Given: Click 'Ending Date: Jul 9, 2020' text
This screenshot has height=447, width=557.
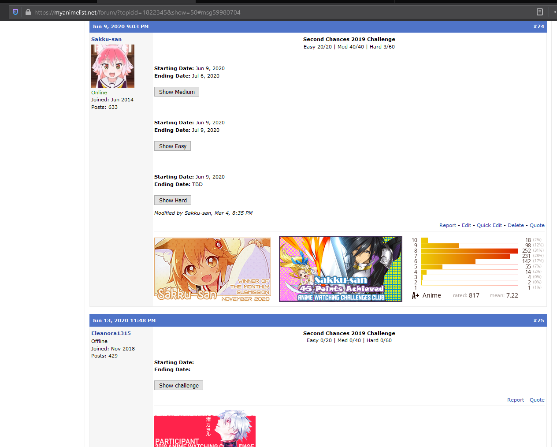Looking at the screenshot, I should pos(187,130).
